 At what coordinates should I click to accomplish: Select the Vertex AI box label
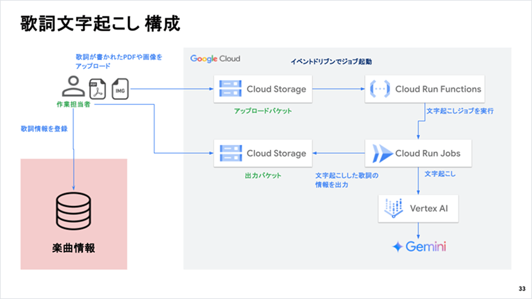pos(429,208)
